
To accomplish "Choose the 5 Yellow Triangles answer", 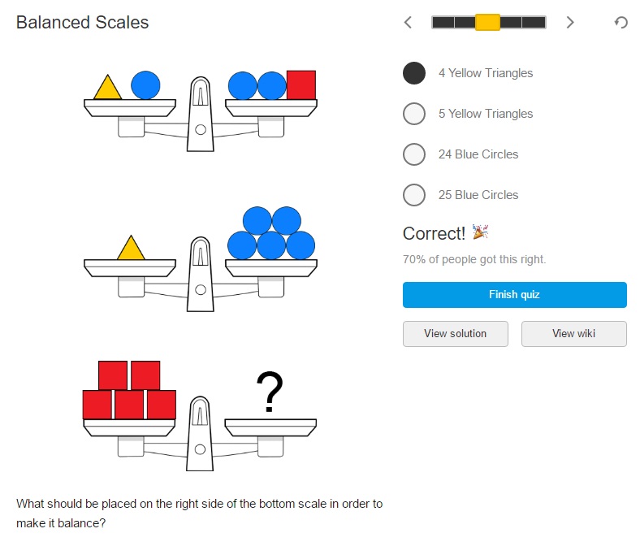I will click(x=414, y=114).
